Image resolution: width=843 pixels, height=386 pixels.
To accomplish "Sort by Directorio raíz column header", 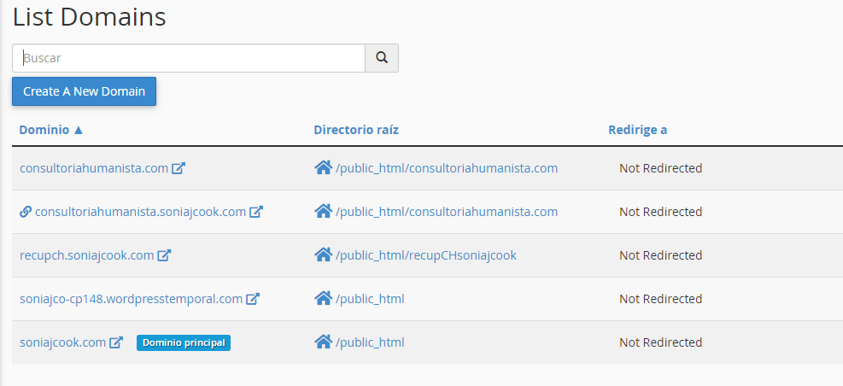I will 356,130.
